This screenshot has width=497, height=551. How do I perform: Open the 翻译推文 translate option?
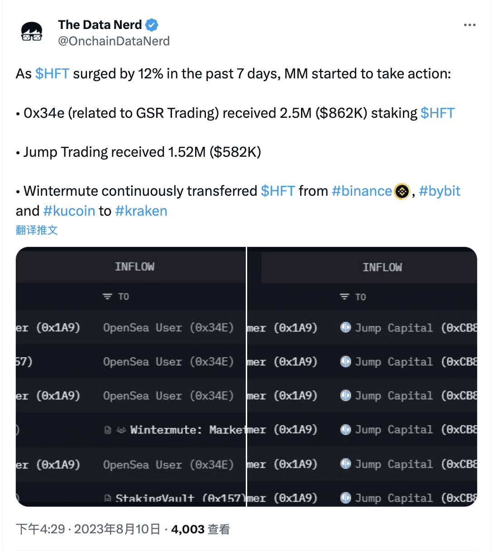(x=36, y=230)
